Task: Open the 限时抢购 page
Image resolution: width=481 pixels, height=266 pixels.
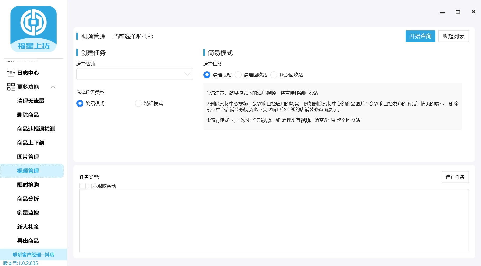Action: coord(28,185)
